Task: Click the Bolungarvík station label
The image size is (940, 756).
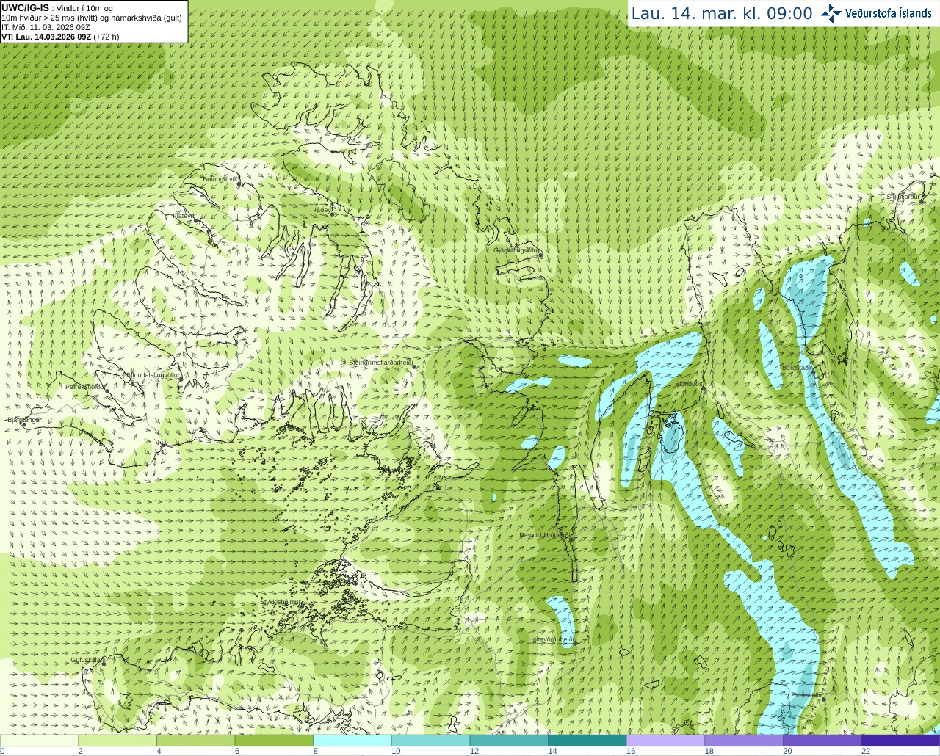Action: point(221,179)
